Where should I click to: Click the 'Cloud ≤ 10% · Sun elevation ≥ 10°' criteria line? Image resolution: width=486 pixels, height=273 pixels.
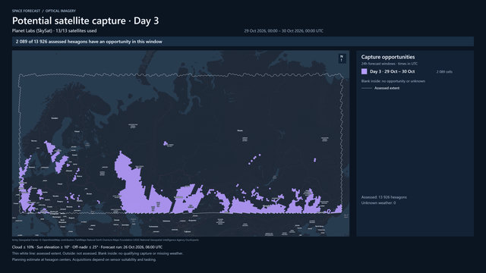click(x=87, y=247)
